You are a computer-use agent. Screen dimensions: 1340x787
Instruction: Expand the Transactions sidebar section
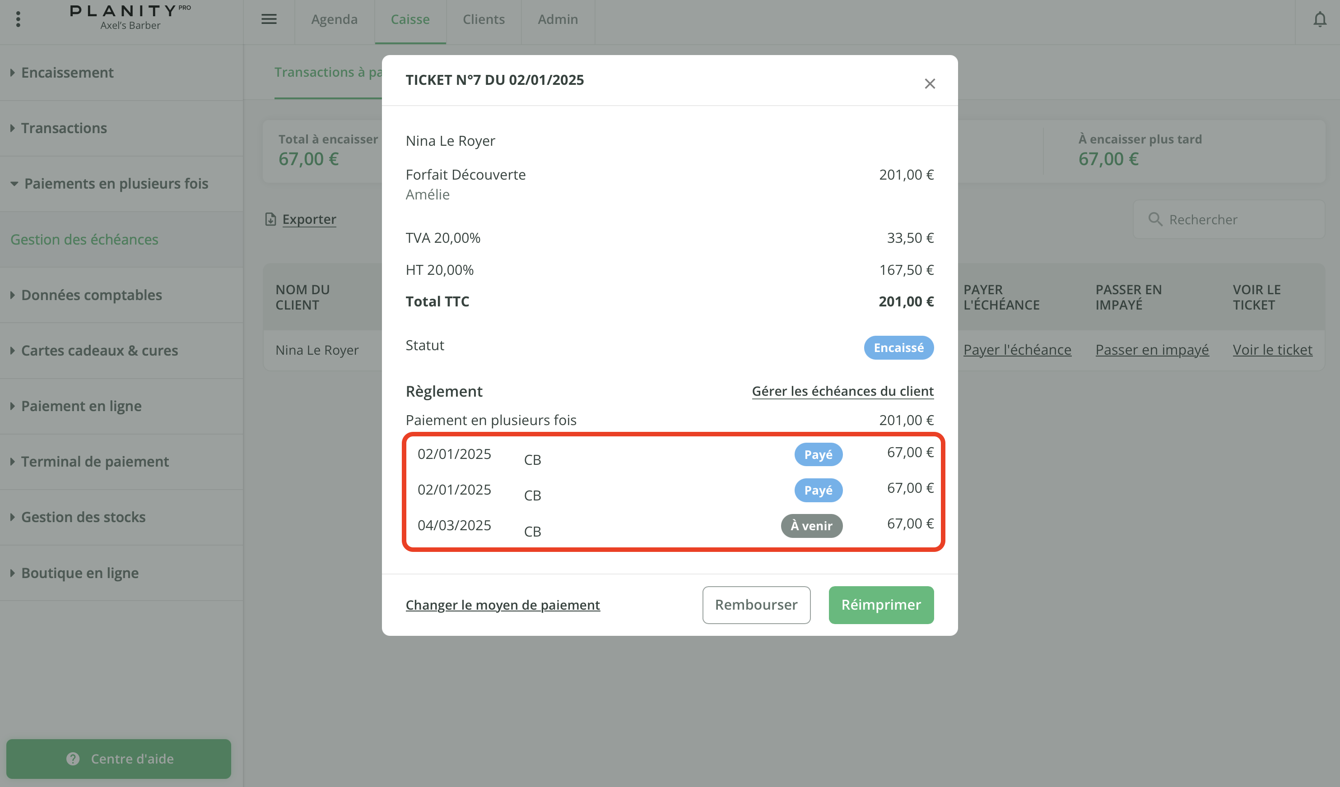(64, 128)
